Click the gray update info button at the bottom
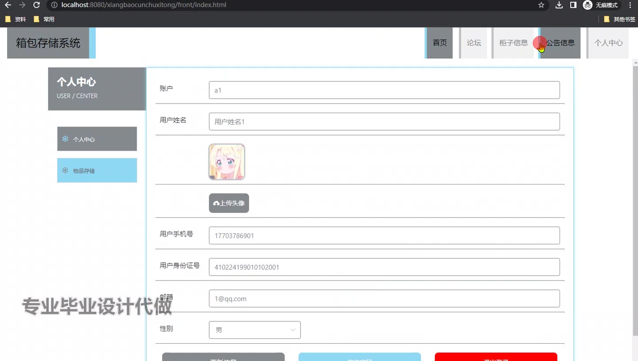 [x=223, y=357]
